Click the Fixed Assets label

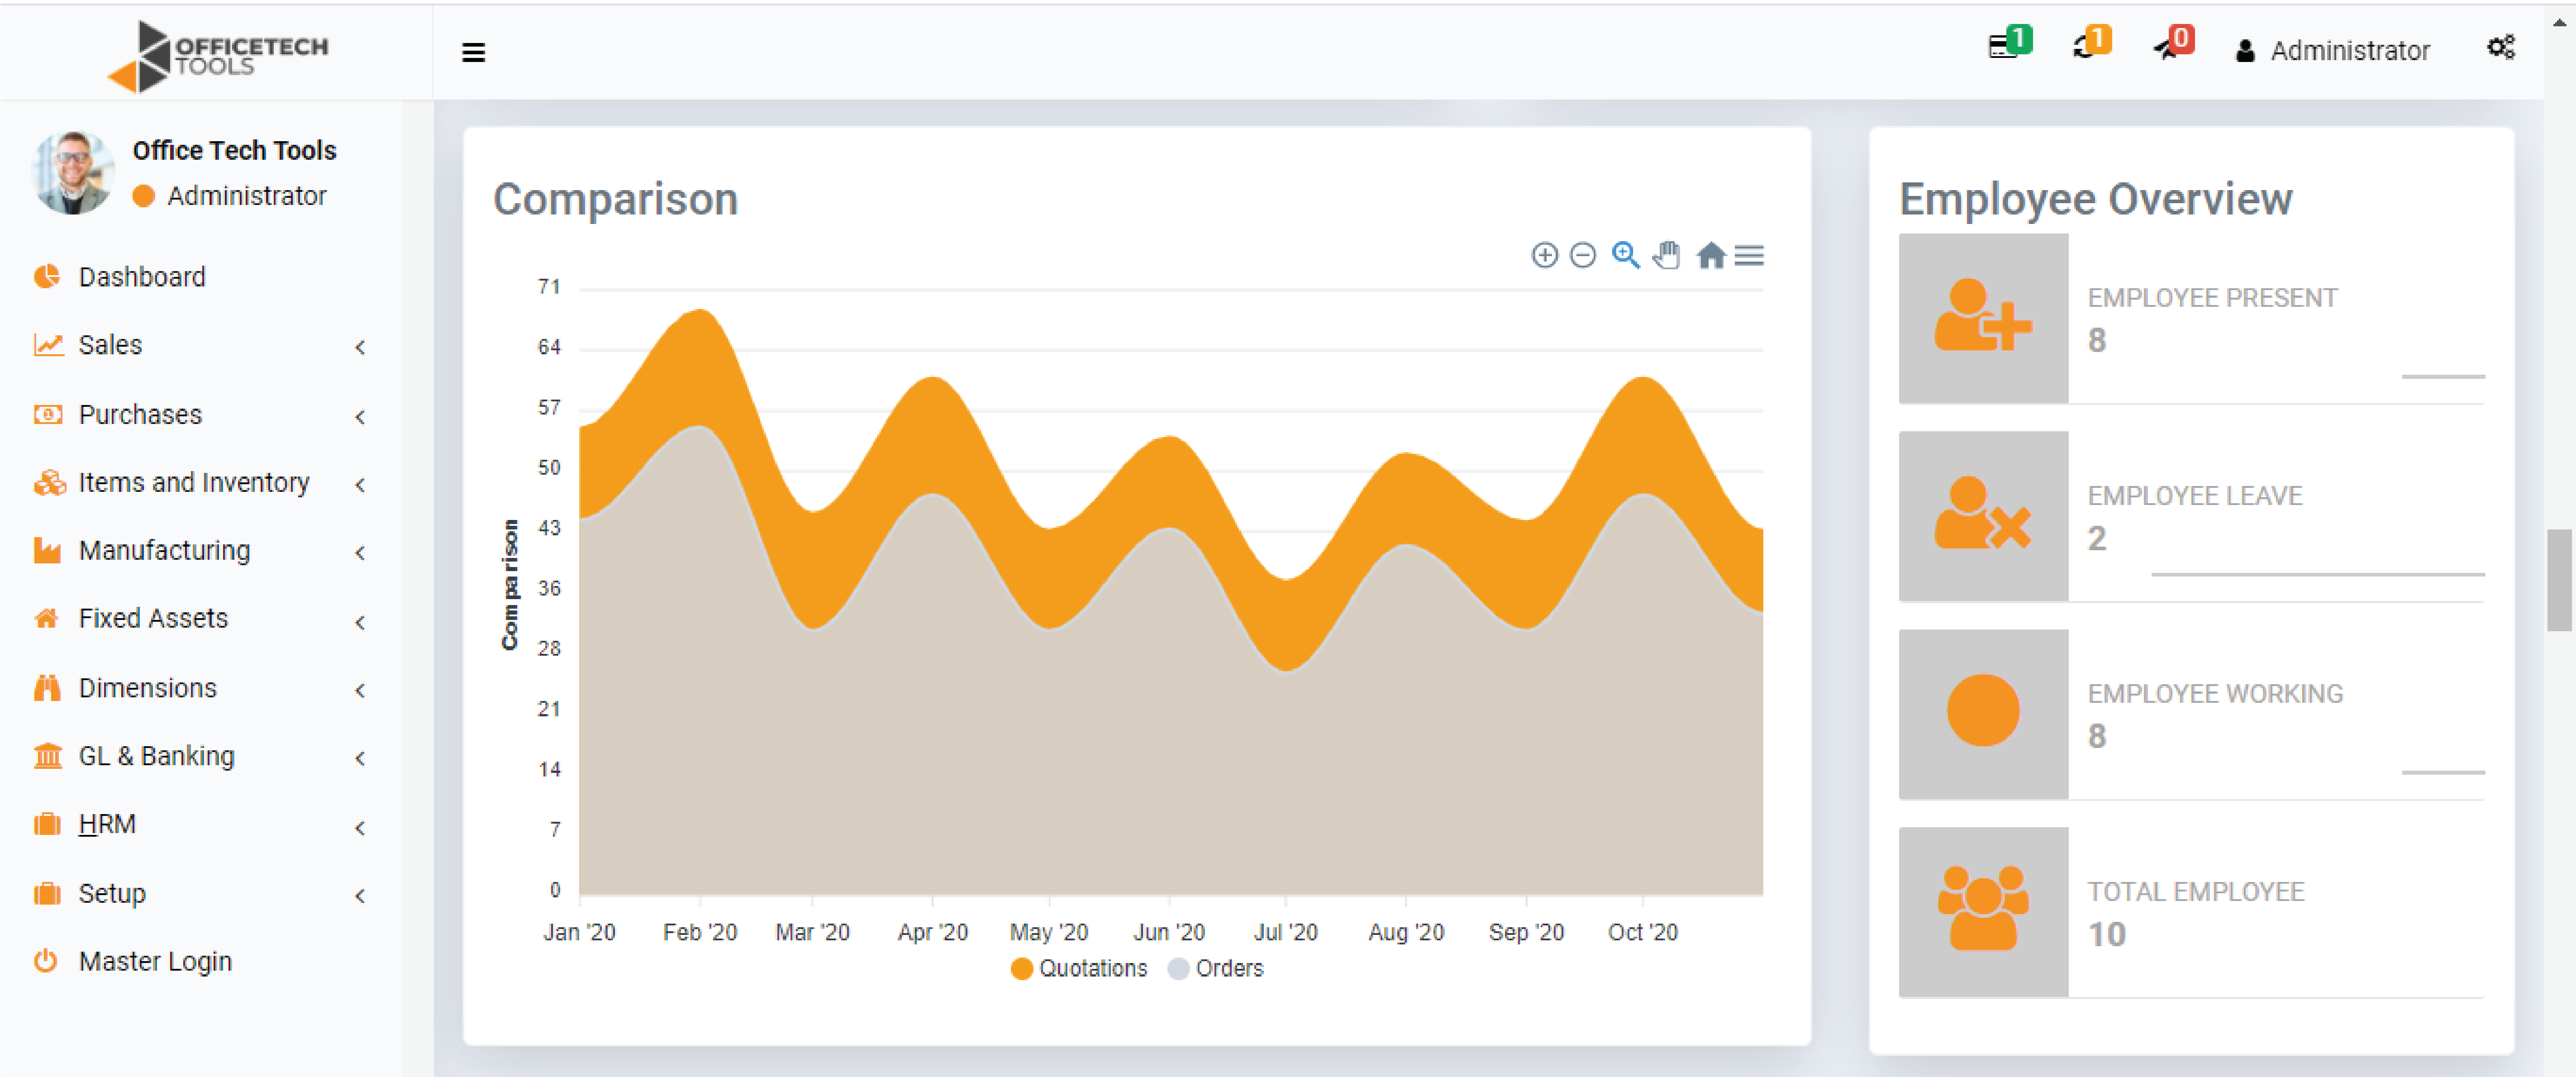[x=153, y=618]
